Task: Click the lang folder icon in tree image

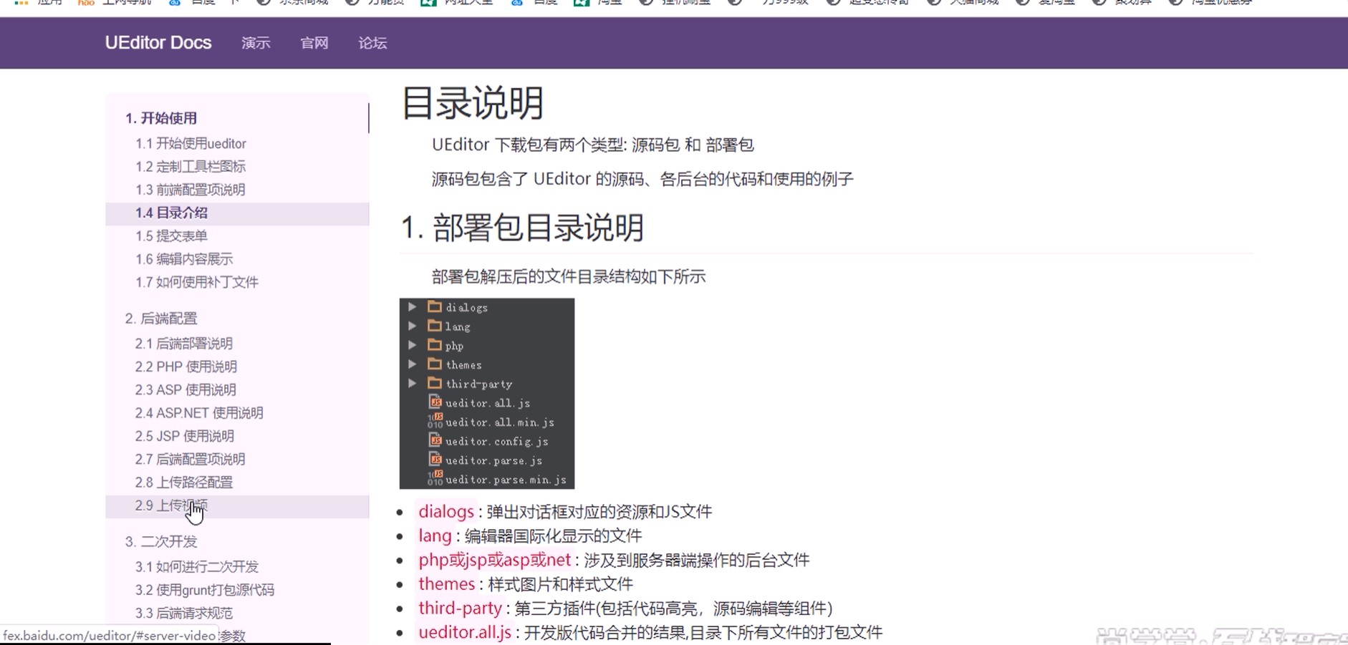Action: [x=435, y=326]
